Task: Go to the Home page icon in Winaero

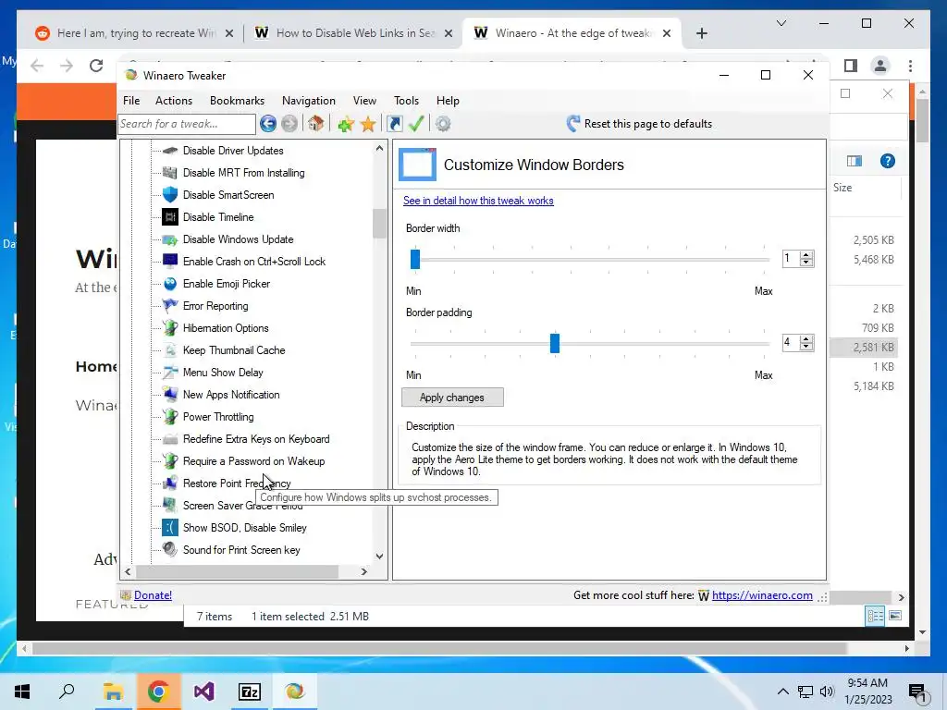Action: pyautogui.click(x=315, y=124)
